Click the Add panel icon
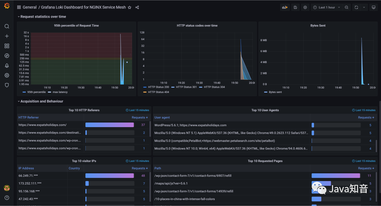Viewport: 381px width, 206px height. (285, 7)
